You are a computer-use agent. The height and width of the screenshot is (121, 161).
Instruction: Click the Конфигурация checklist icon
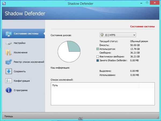[x=9, y=81]
